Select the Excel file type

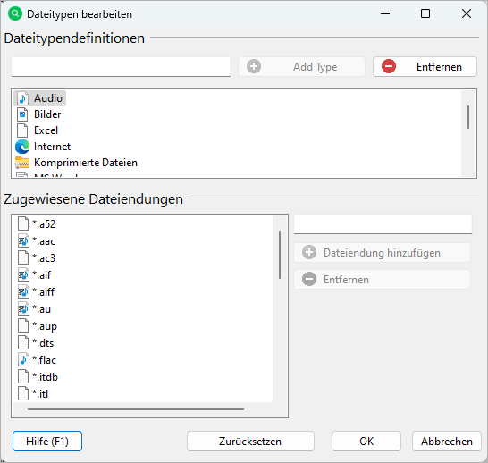(46, 130)
